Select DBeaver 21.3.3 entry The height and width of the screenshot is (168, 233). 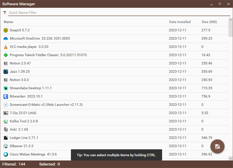21,146
